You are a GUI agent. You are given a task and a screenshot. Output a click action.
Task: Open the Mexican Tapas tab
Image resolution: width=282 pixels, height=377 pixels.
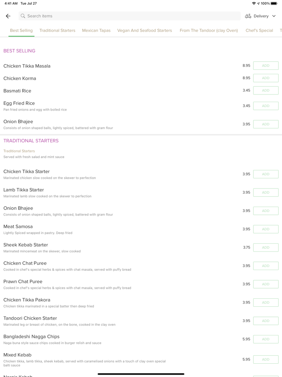(96, 31)
